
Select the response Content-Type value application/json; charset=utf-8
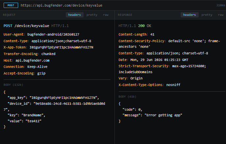(x=177, y=53)
